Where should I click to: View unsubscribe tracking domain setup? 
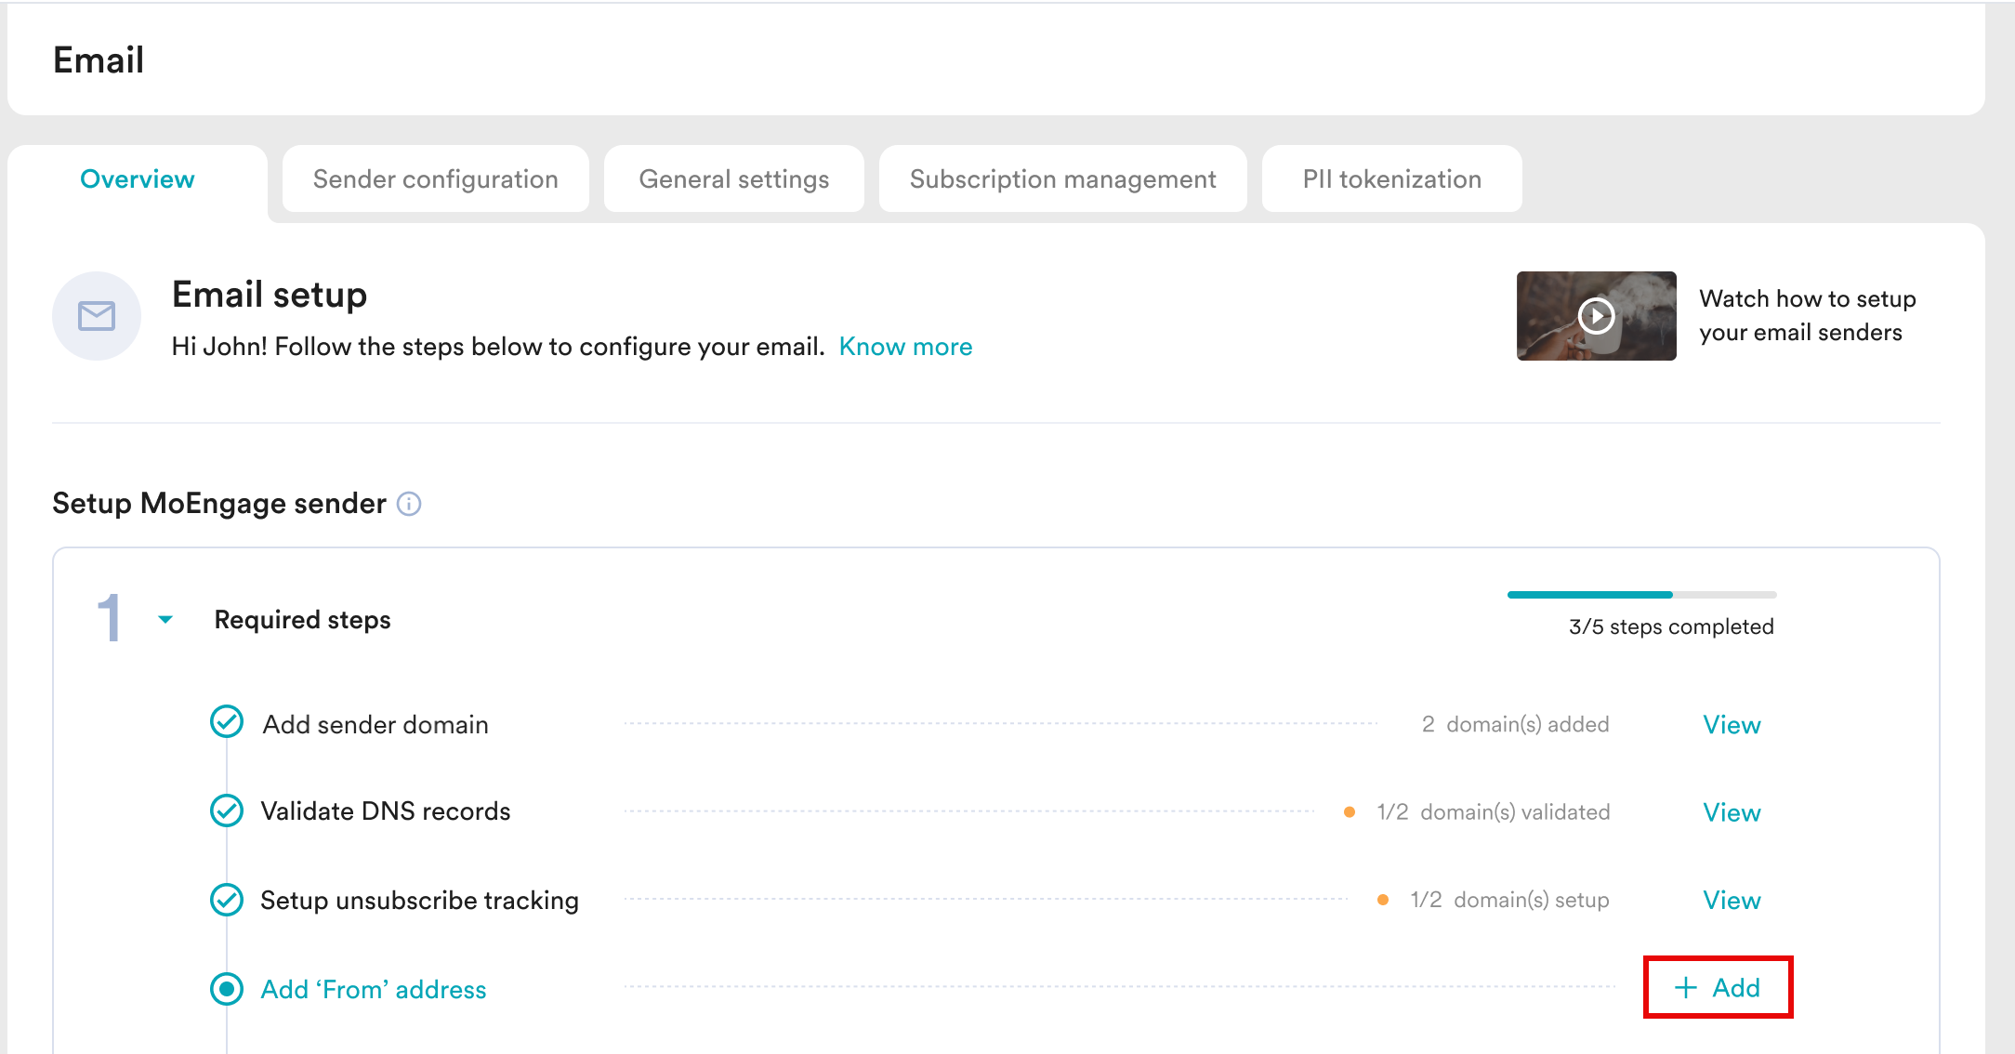pos(1731,900)
